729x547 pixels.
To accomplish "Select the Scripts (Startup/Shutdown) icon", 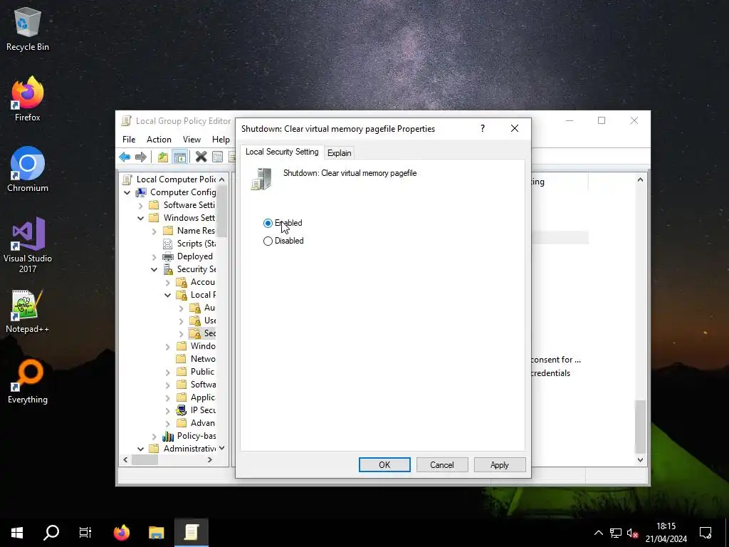I will click(x=168, y=244).
